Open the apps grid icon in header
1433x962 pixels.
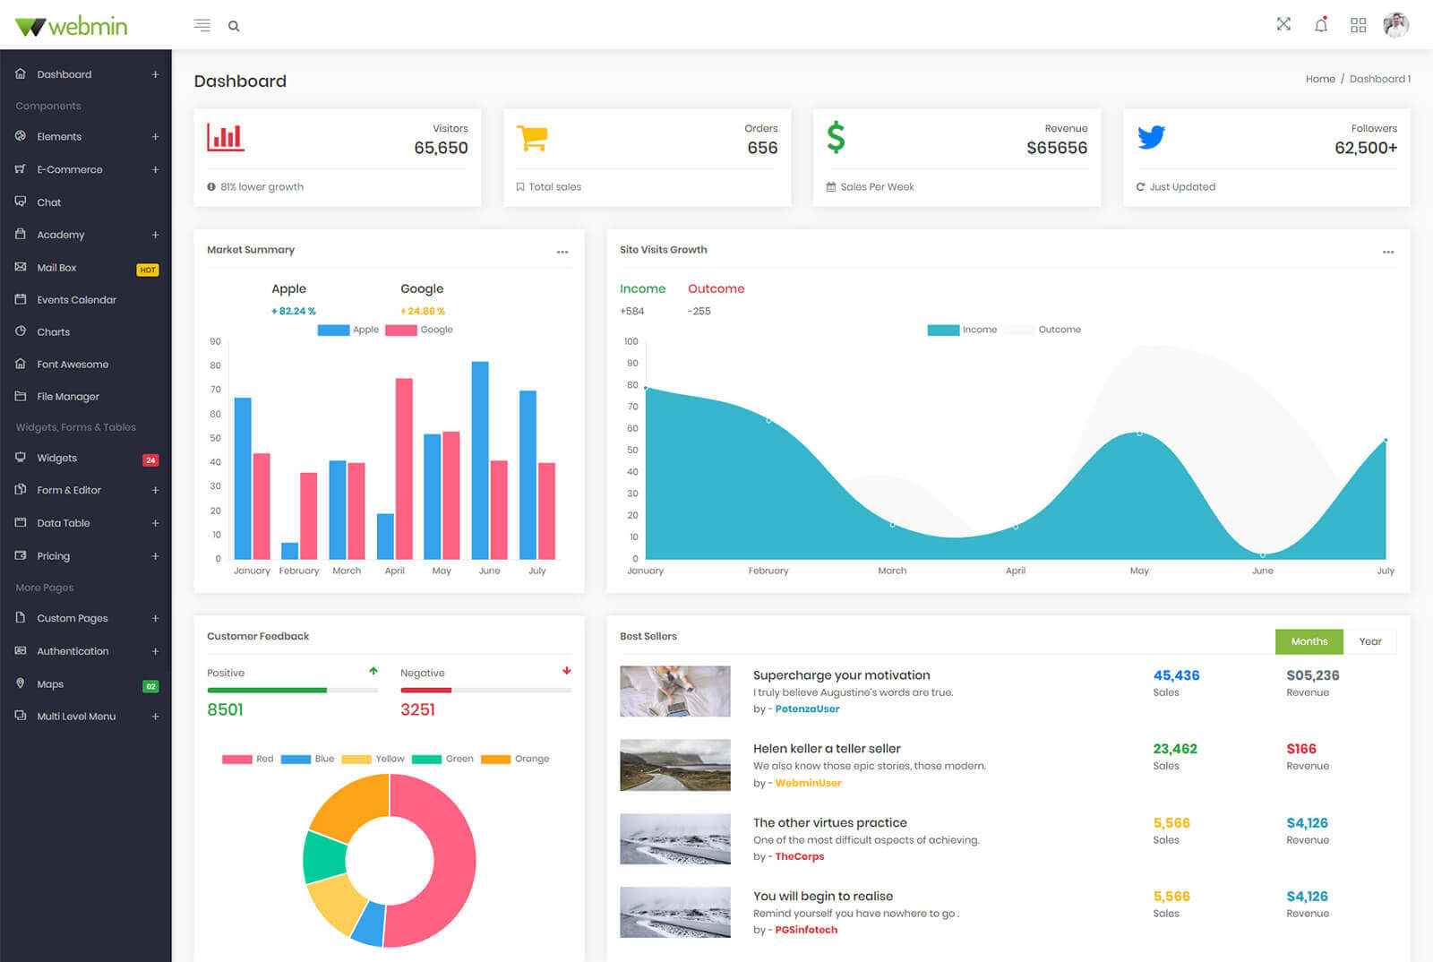pyautogui.click(x=1358, y=25)
